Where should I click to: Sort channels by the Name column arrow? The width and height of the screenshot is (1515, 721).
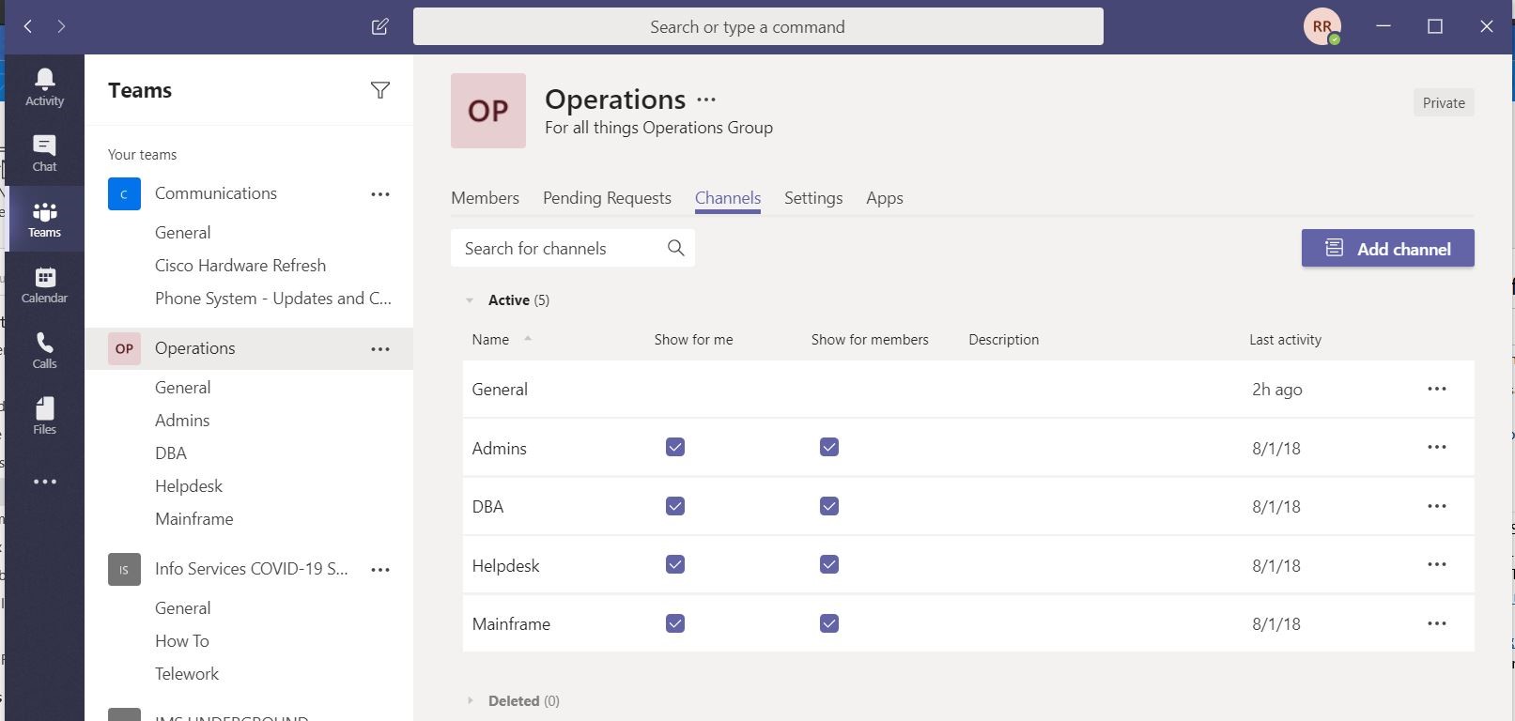pyautogui.click(x=528, y=338)
